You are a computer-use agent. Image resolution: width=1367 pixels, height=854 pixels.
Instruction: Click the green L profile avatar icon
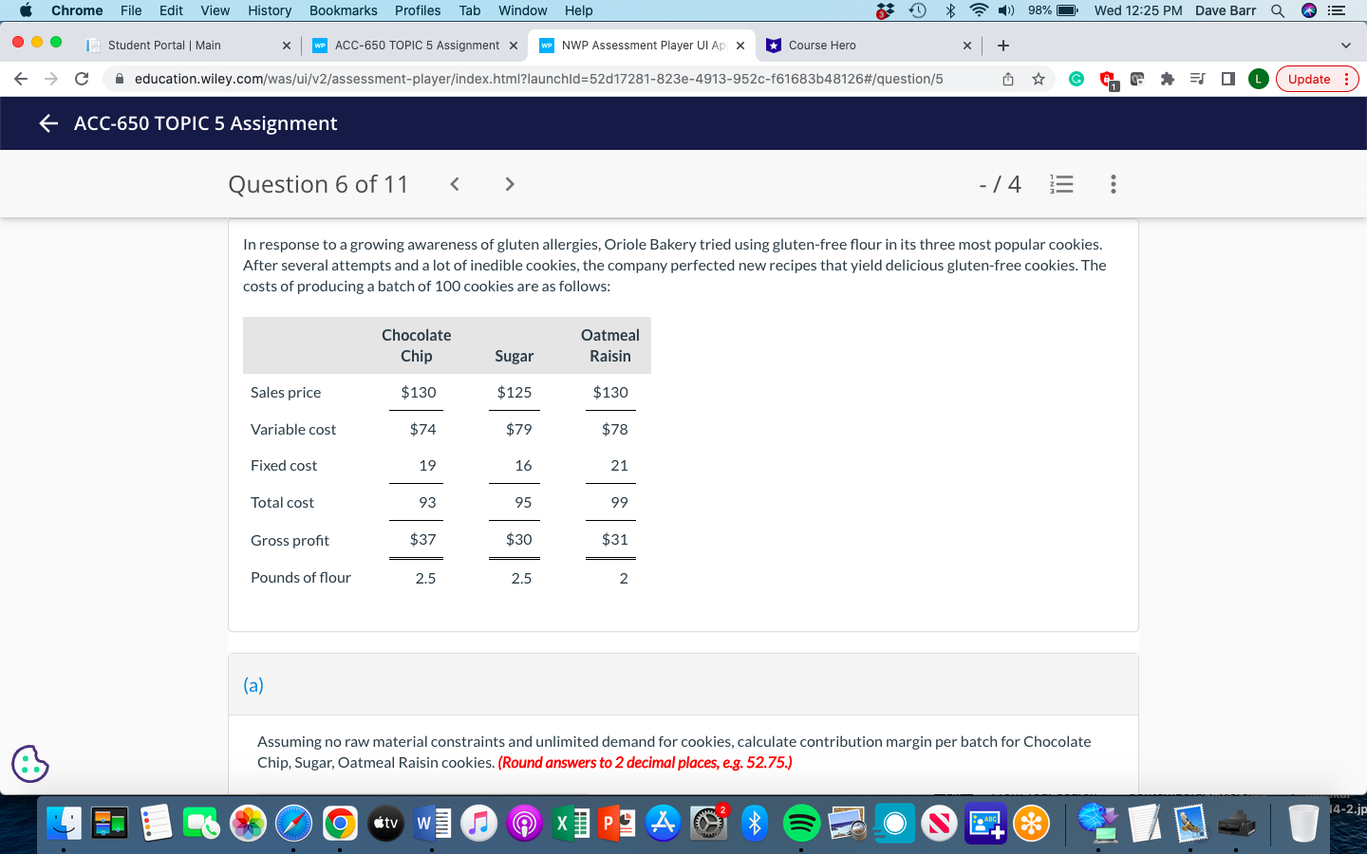[1258, 79]
